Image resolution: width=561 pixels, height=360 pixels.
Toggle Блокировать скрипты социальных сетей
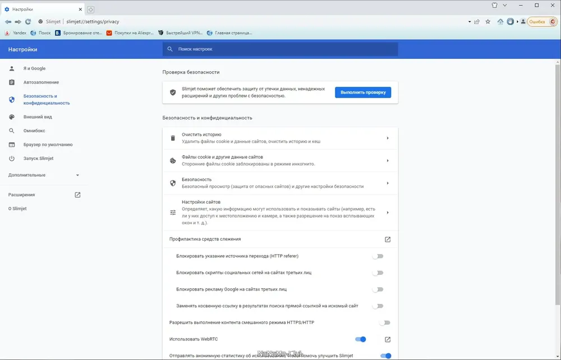click(x=378, y=273)
